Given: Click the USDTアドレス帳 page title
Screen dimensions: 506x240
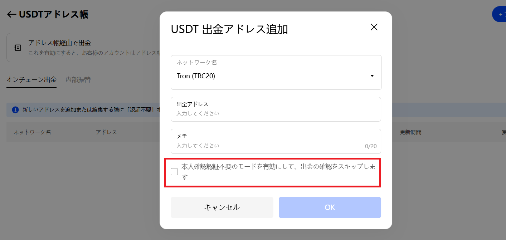Looking at the screenshot, I should (x=54, y=15).
